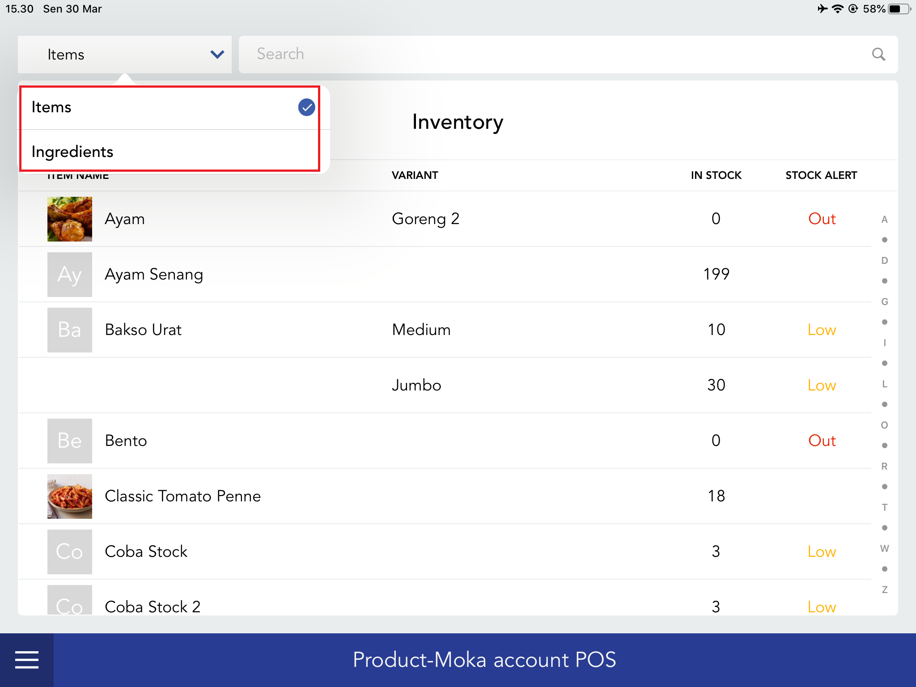The width and height of the screenshot is (916, 687).
Task: Click the "Out" alert for Ayam Goreng 2
Action: [821, 219]
